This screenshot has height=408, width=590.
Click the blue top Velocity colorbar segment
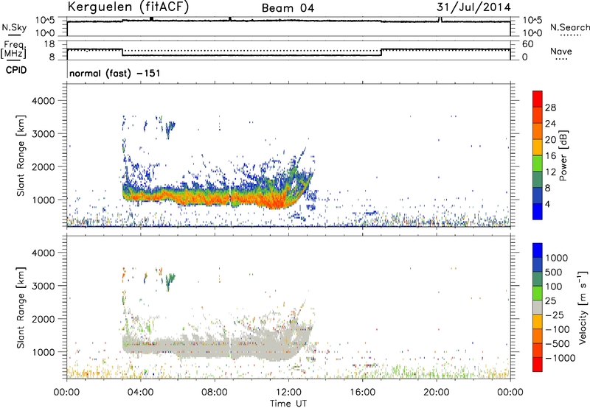pos(538,250)
